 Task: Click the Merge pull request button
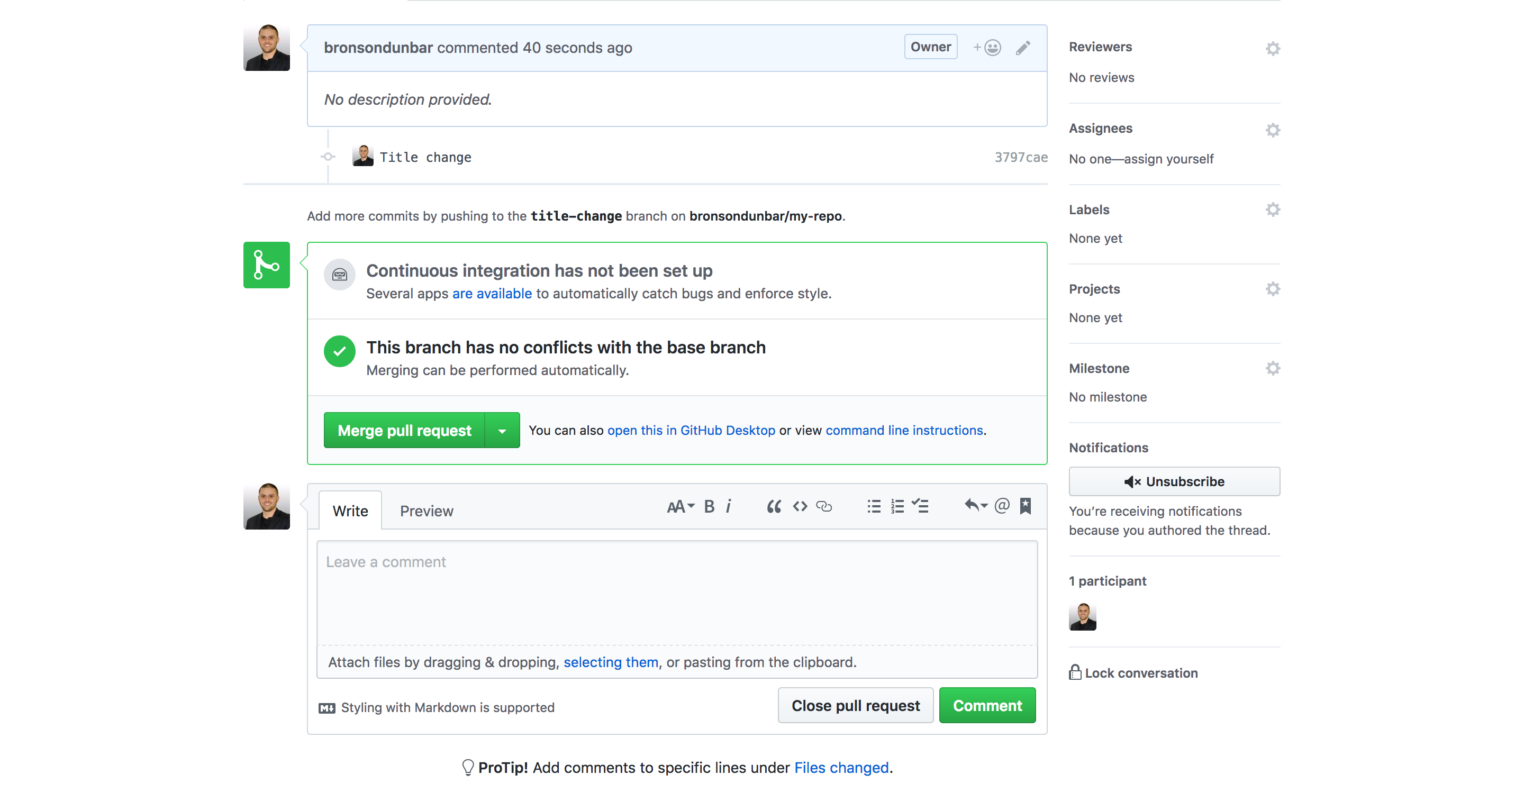pyautogui.click(x=405, y=431)
